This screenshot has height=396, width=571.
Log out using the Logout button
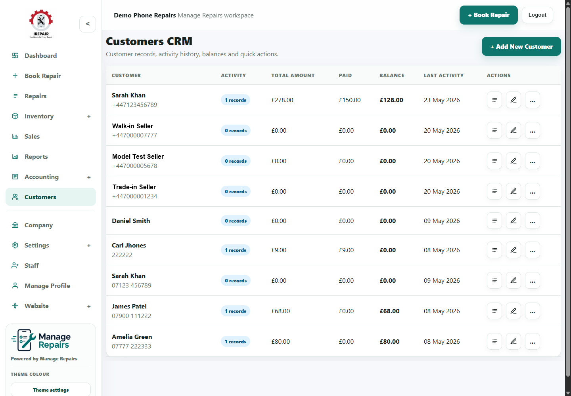[537, 15]
